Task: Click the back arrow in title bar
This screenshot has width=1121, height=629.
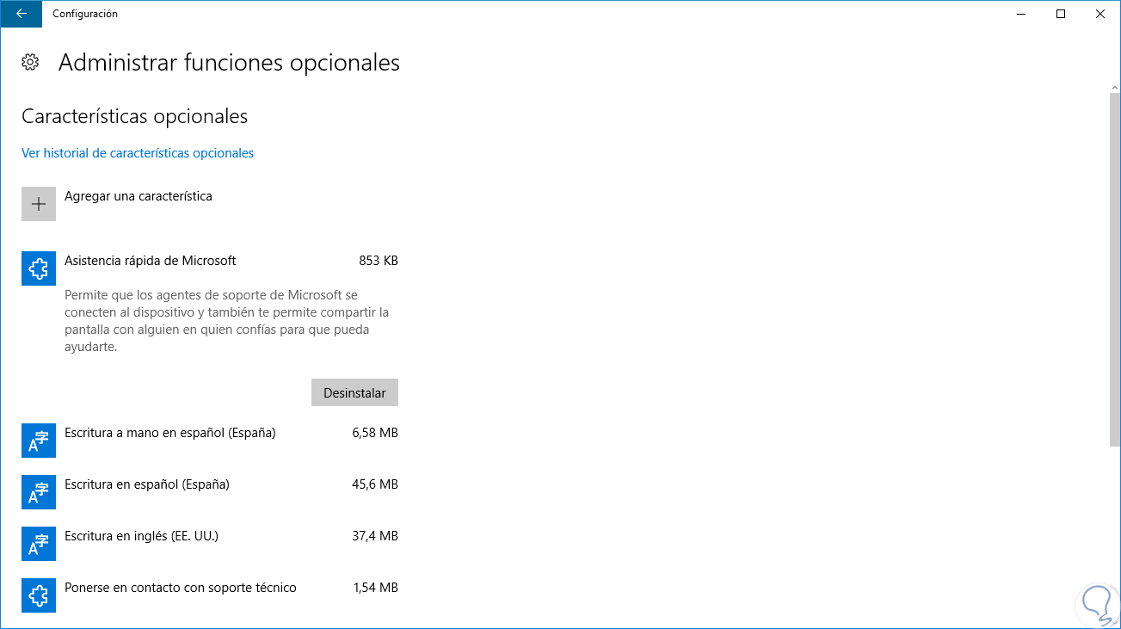Action: pyautogui.click(x=21, y=14)
